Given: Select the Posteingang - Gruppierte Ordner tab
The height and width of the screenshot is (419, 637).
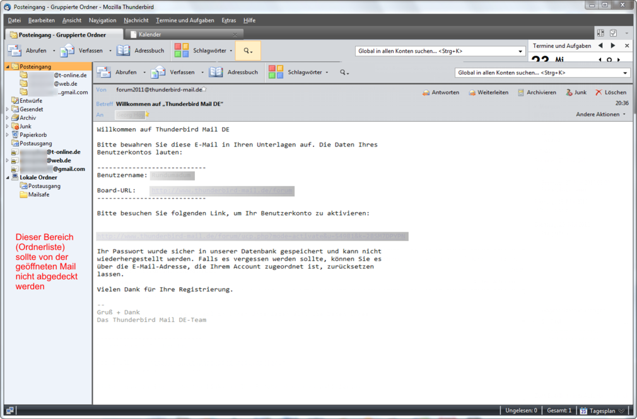Looking at the screenshot, I should tap(64, 35).
